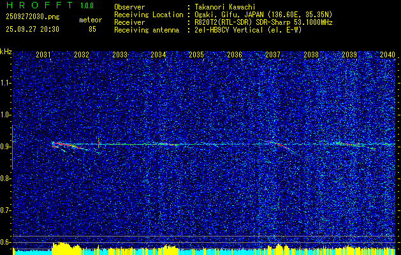Click the red meteor echo near 2031
Viewport: 401px width, 255px height.
[66, 145]
